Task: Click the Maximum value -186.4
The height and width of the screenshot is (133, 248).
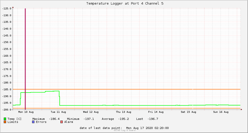Action: 54,119
